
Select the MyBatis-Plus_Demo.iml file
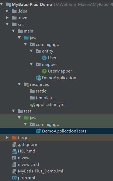(38, 171)
